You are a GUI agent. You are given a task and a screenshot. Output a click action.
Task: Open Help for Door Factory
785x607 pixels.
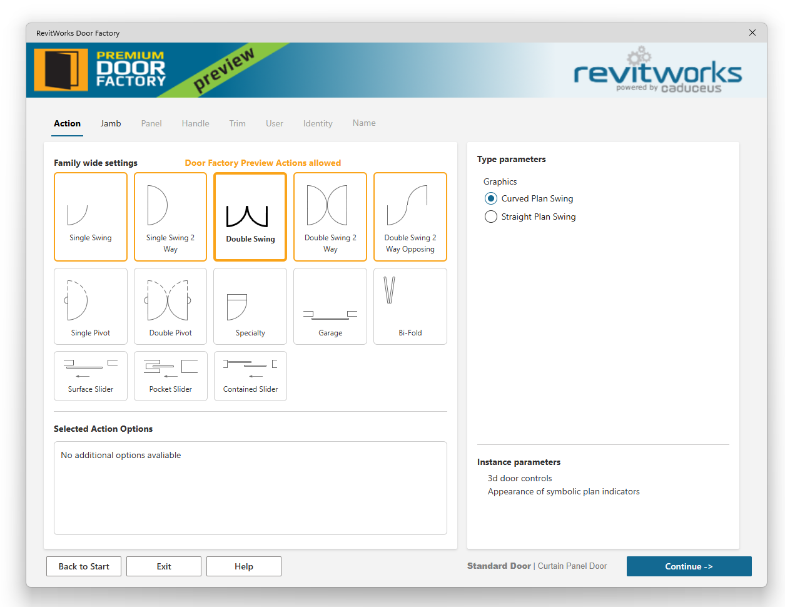point(244,566)
